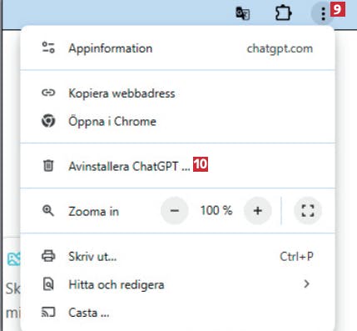Select Kopiera webbadress from the menu
Image resolution: width=357 pixels, height=331 pixels.
point(177,93)
